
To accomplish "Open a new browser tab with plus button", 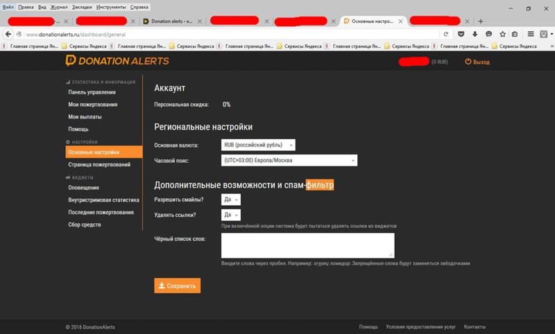I will coord(480,21).
